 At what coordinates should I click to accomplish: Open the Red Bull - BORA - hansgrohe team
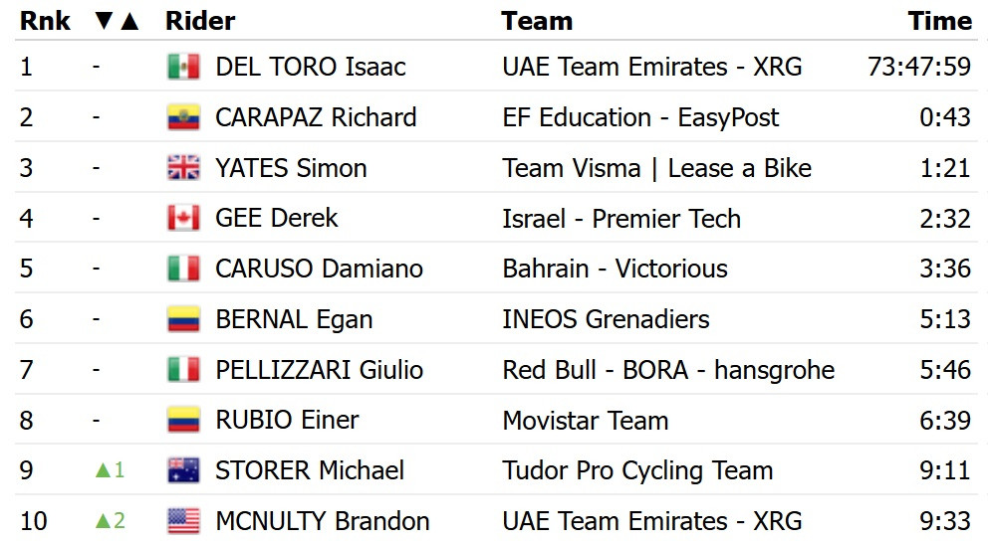point(668,370)
